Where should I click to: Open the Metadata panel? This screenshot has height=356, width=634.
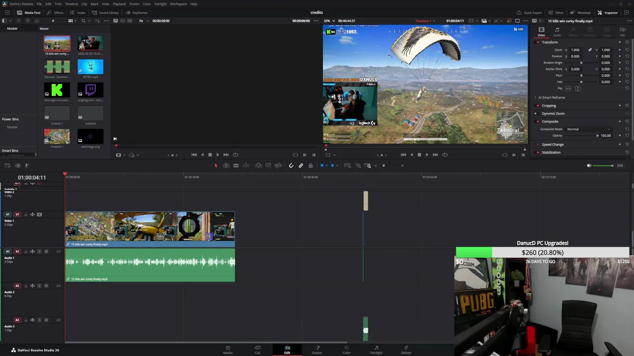coord(581,12)
